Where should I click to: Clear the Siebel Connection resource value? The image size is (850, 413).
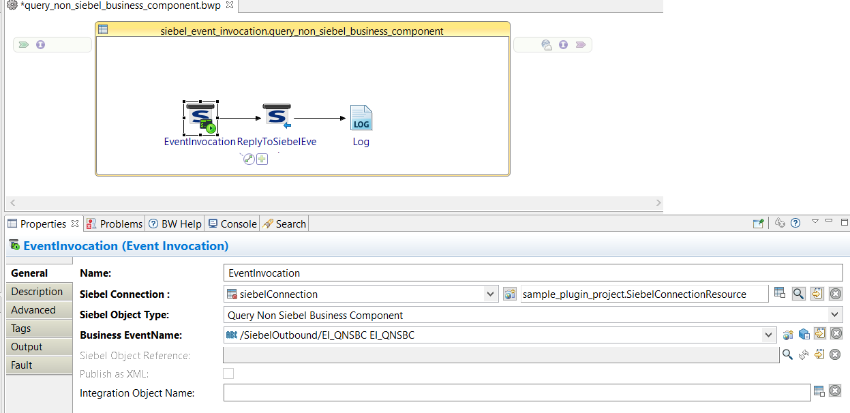(836, 294)
